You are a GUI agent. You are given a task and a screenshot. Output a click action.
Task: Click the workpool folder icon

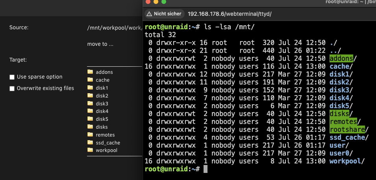[x=90, y=150]
